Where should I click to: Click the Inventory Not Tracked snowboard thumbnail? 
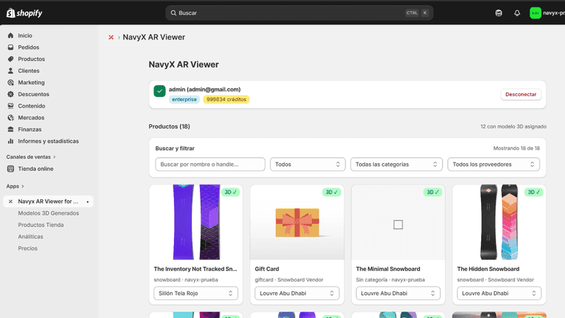(196, 222)
